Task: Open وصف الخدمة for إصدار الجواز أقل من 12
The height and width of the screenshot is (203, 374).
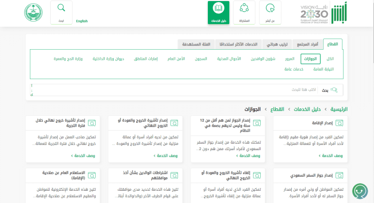Action: point(248,156)
